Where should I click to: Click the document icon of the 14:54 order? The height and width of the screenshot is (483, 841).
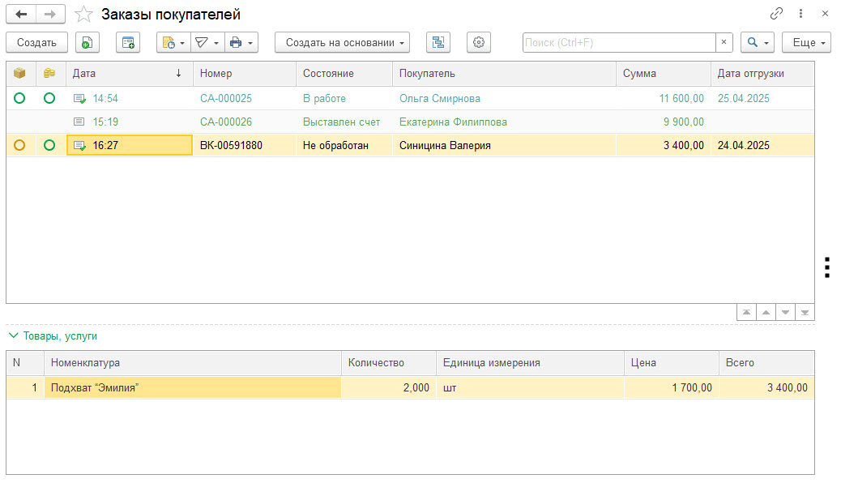[79, 99]
